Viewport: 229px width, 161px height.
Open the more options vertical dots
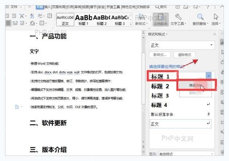click(215, 7)
